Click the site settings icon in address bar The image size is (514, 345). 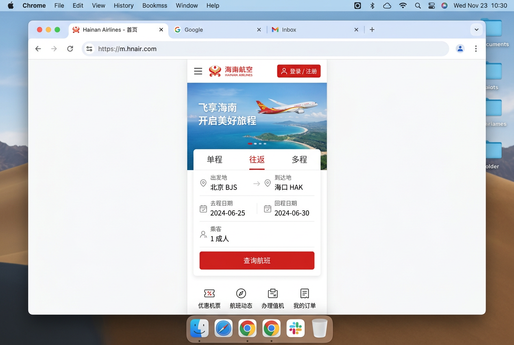[89, 49]
